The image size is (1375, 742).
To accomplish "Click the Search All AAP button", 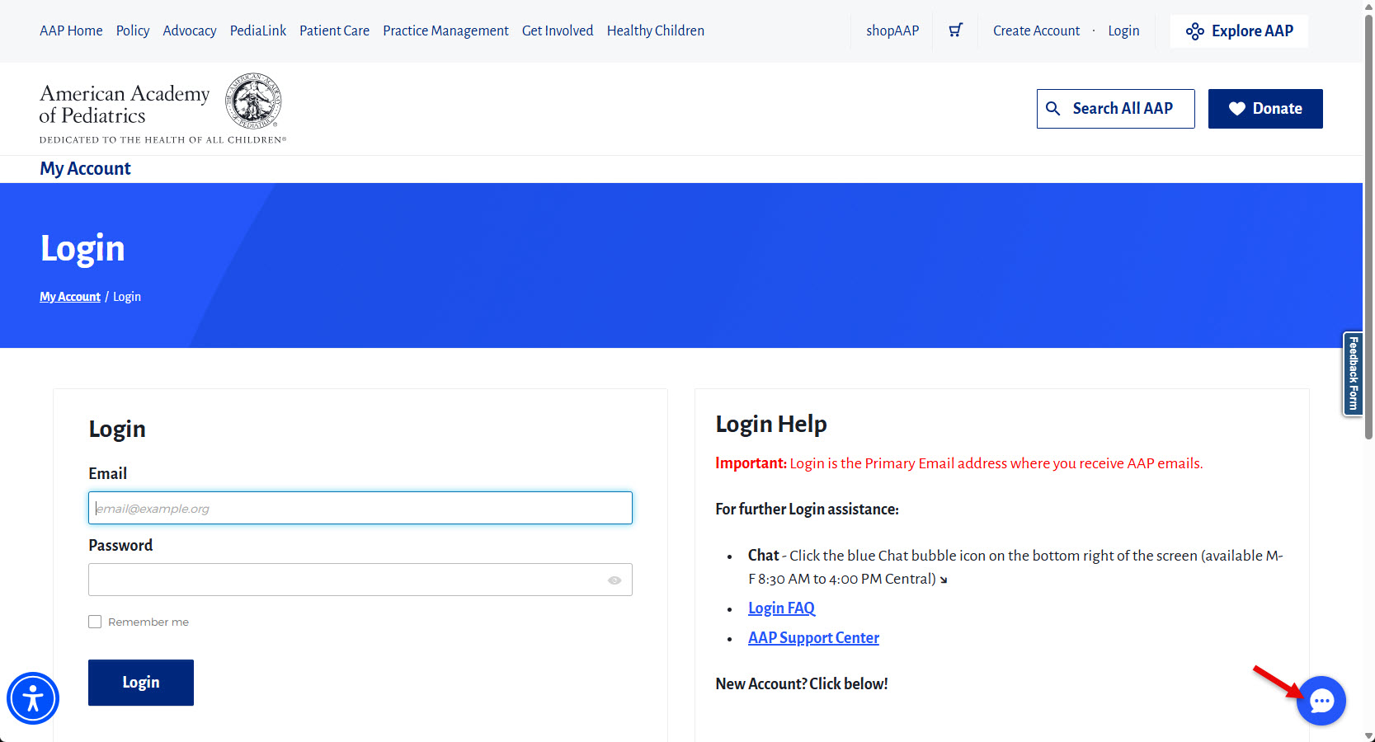I will 1116,109.
